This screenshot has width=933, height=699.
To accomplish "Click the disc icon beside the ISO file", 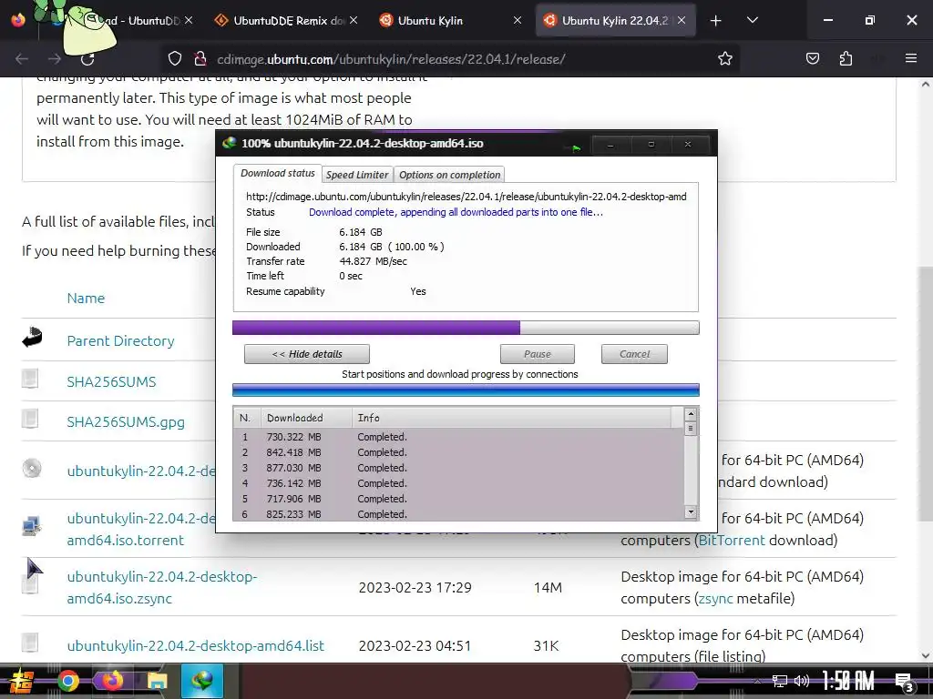I will pos(32,469).
